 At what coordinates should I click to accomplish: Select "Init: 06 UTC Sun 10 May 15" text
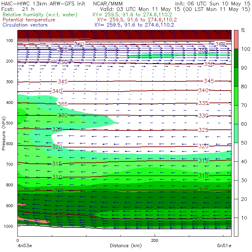212,4
